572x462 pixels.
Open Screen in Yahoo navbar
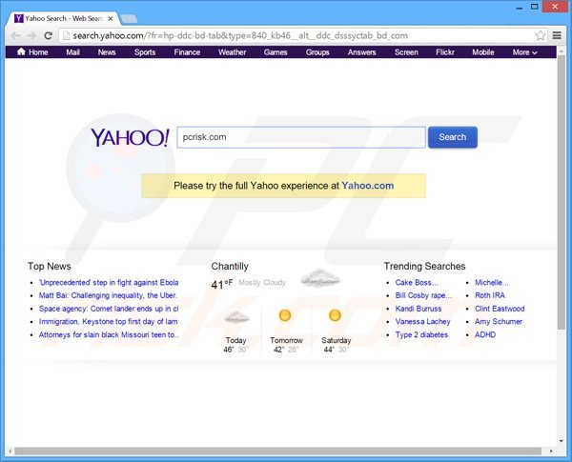click(406, 52)
